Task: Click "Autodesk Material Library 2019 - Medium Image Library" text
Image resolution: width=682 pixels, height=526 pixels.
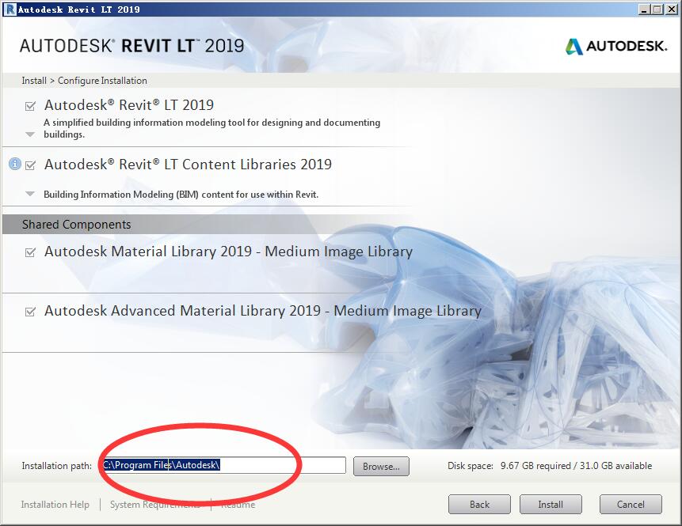Action: point(228,251)
